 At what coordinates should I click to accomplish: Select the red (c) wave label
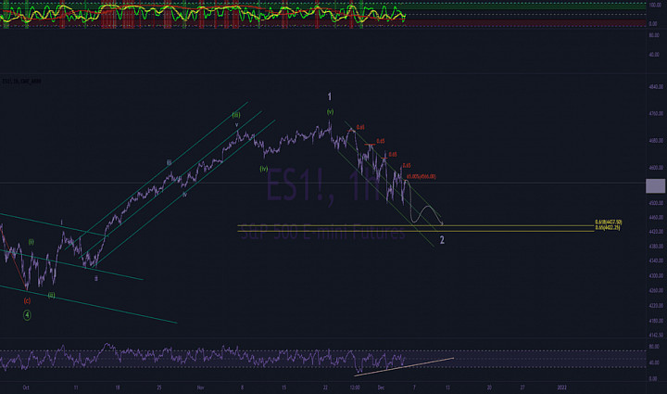(x=27, y=300)
